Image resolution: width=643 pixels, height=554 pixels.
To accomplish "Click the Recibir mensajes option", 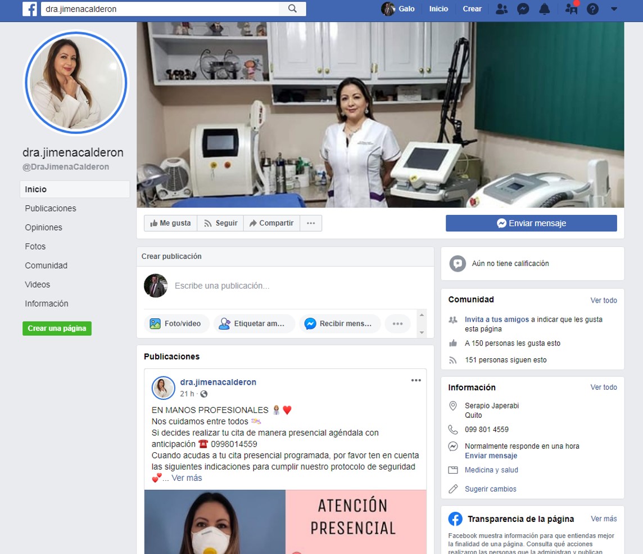I will coord(339,323).
